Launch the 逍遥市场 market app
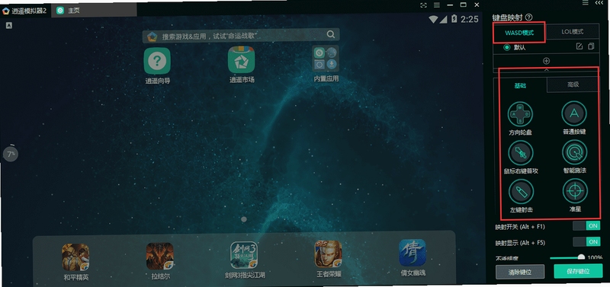 [x=241, y=60]
